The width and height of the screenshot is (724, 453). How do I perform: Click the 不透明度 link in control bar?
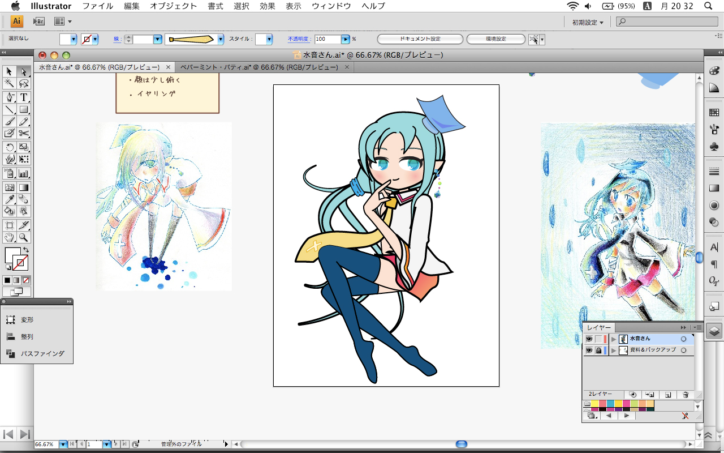pyautogui.click(x=298, y=39)
